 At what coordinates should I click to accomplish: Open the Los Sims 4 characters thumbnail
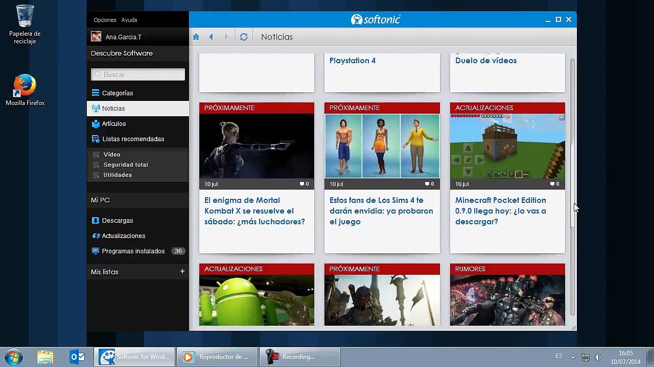click(x=382, y=146)
